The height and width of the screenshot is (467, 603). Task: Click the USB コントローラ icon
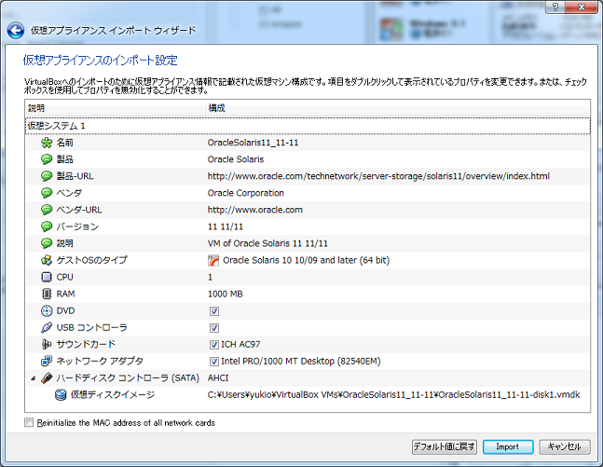click(47, 327)
